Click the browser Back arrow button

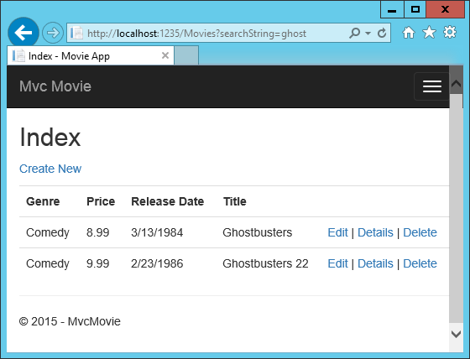tap(23, 33)
